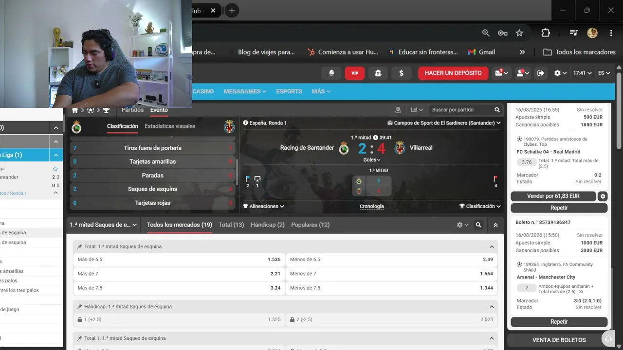Expand the MÁS menu
623x350 pixels.
pos(321,91)
